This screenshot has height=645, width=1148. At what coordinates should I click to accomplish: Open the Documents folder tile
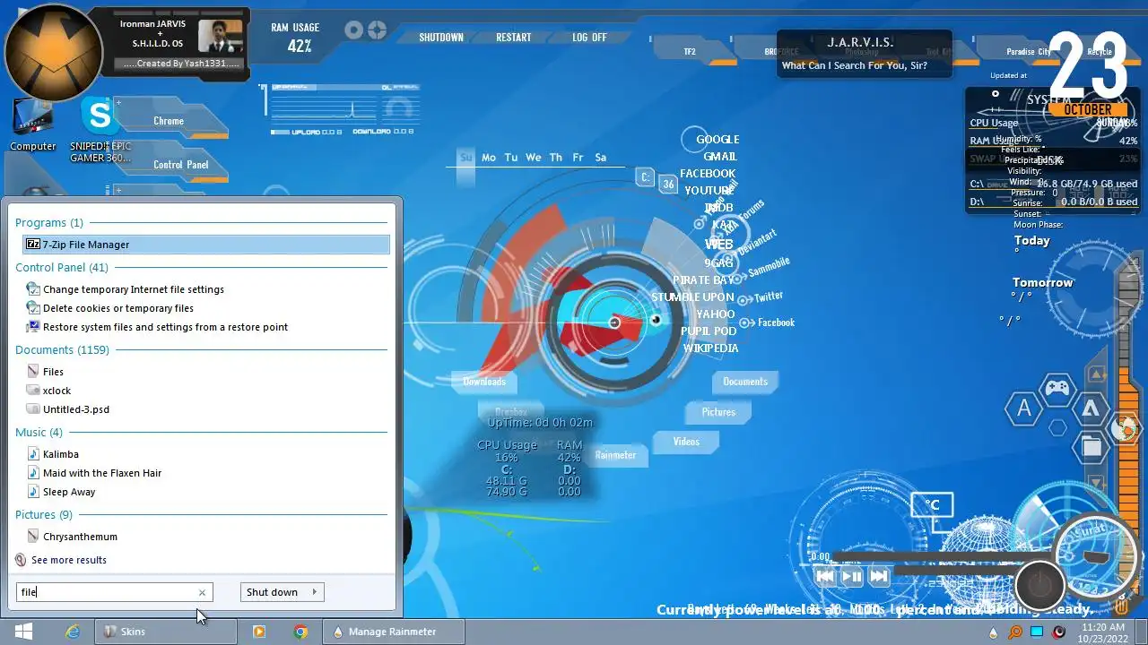745,382
